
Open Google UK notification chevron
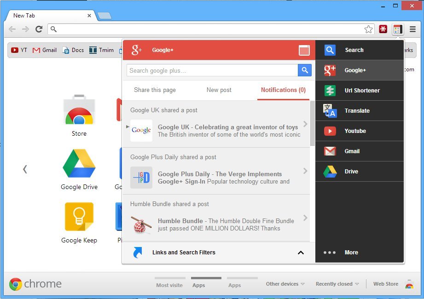click(x=305, y=124)
